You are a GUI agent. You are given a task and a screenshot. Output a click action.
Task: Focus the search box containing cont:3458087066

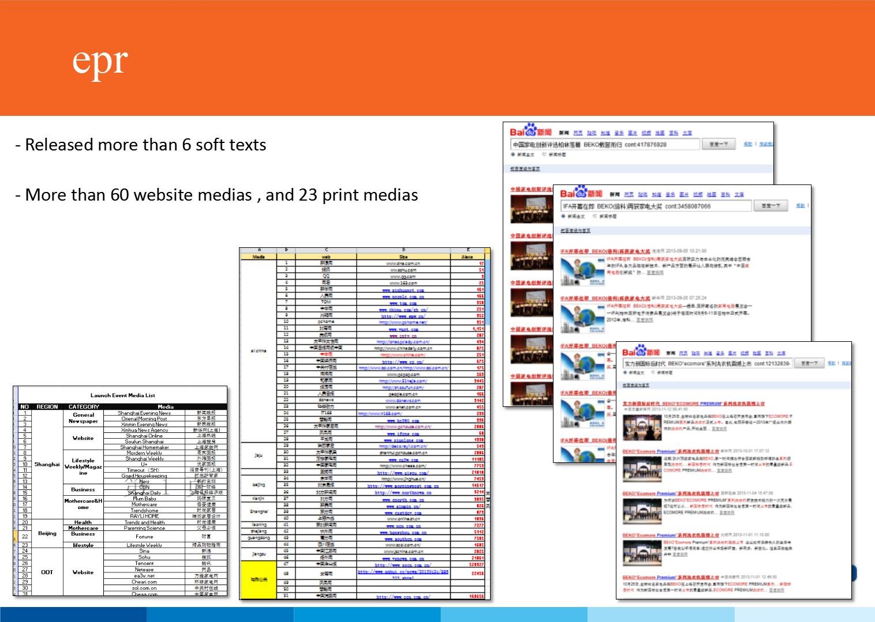656,206
